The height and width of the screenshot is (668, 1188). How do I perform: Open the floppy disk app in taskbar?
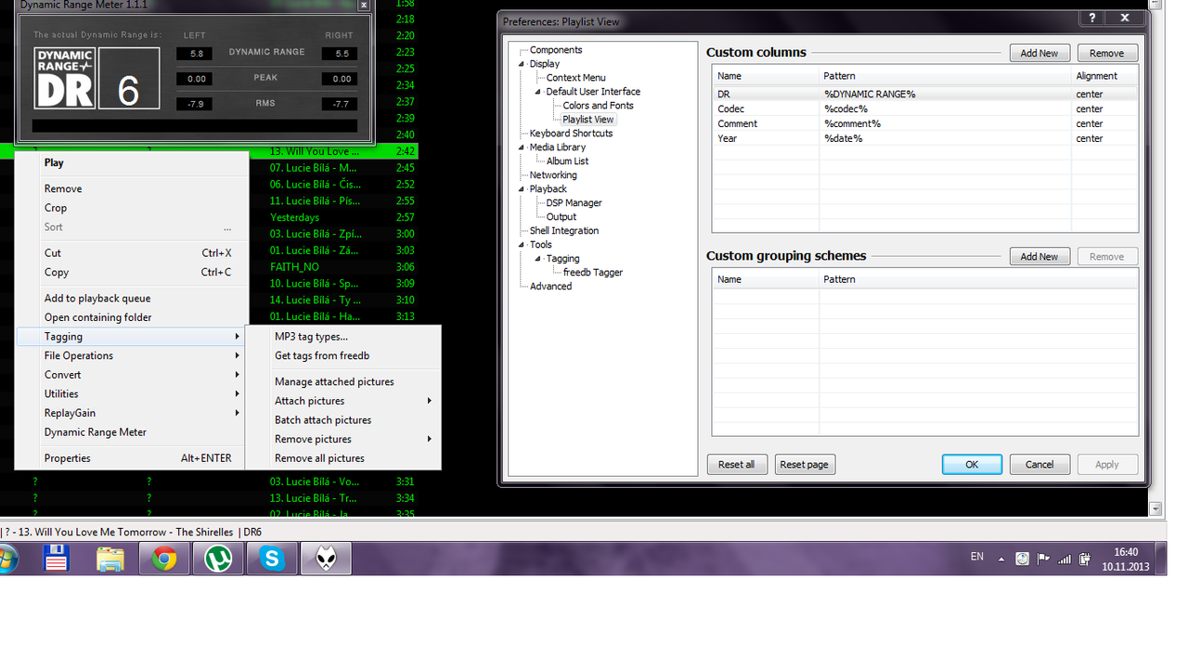click(x=57, y=559)
